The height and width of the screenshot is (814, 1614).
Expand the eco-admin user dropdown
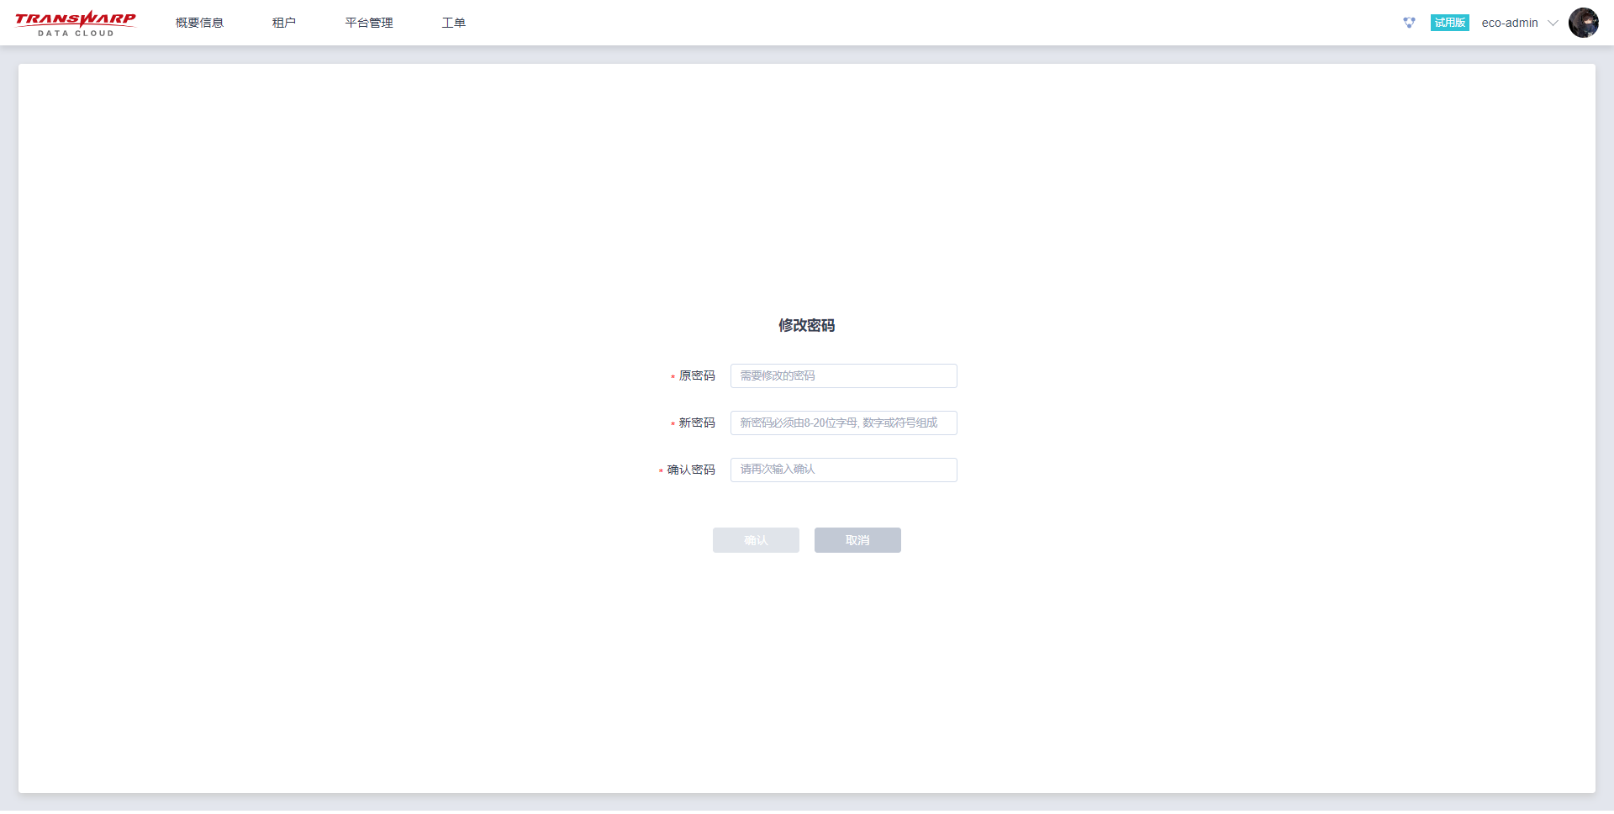[x=1520, y=23]
